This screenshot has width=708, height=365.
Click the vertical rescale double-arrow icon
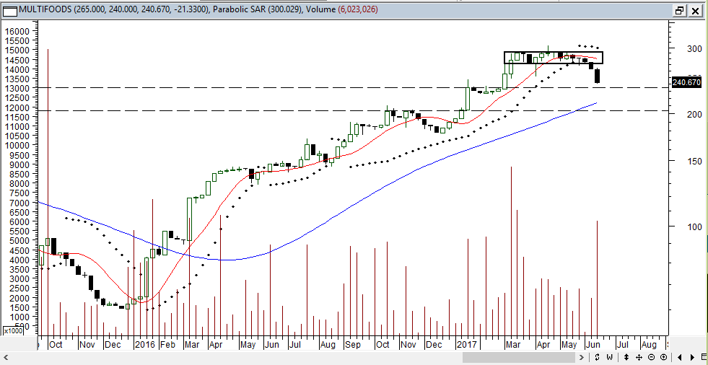[x=626, y=358]
